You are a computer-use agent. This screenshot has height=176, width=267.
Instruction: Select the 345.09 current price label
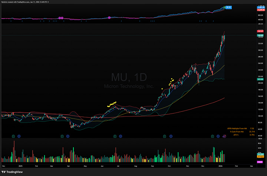click(x=260, y=35)
